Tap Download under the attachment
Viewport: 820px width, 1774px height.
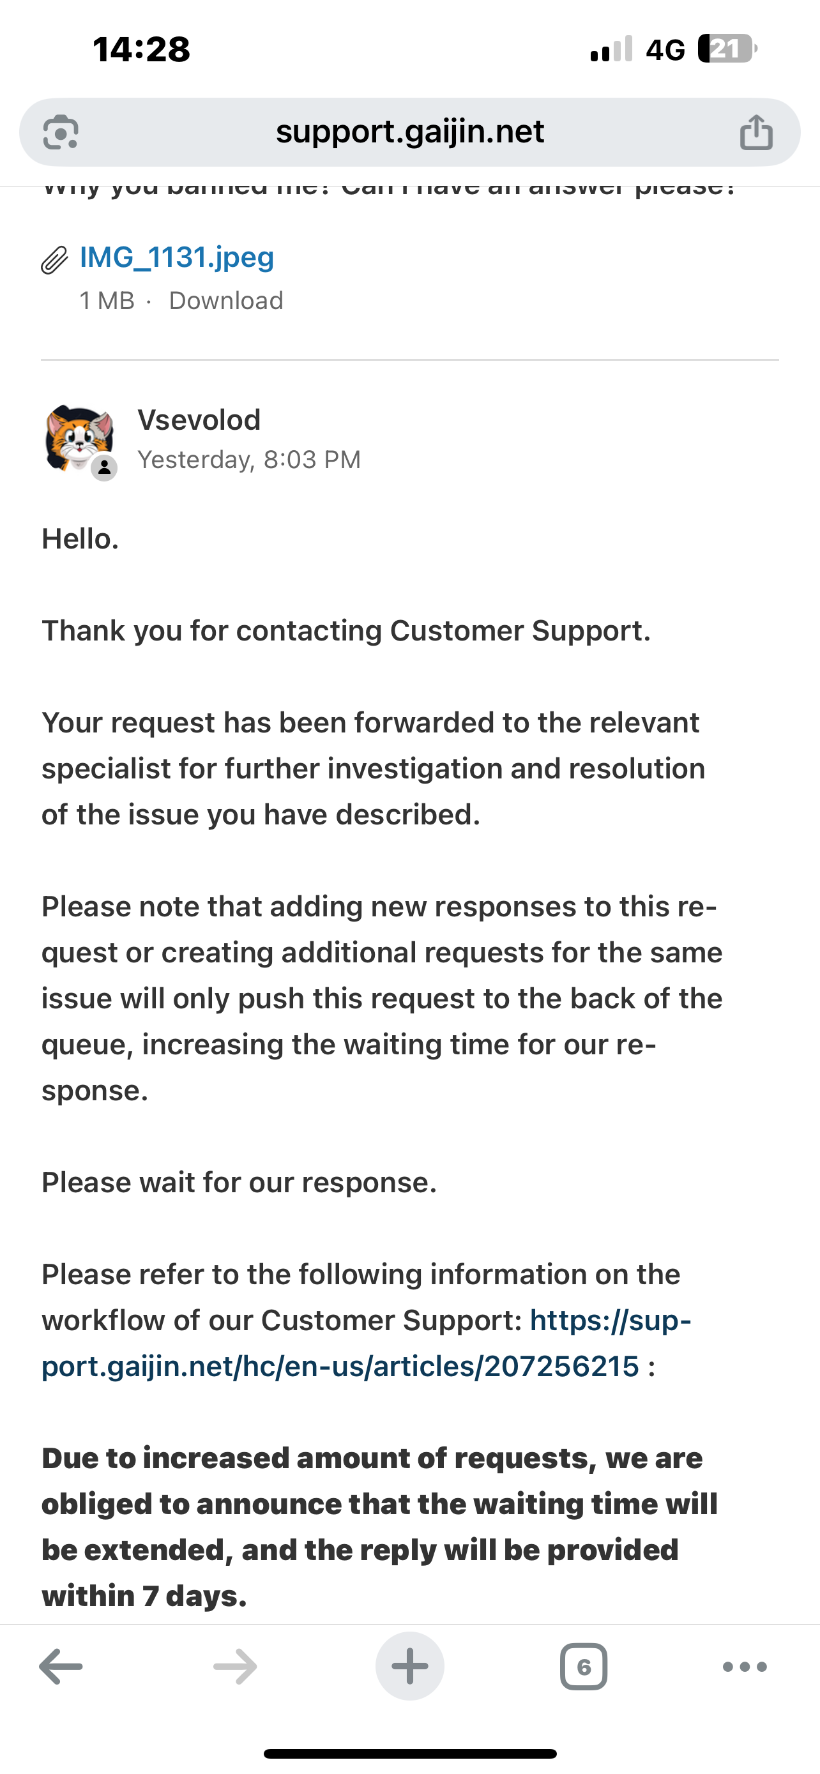point(226,300)
